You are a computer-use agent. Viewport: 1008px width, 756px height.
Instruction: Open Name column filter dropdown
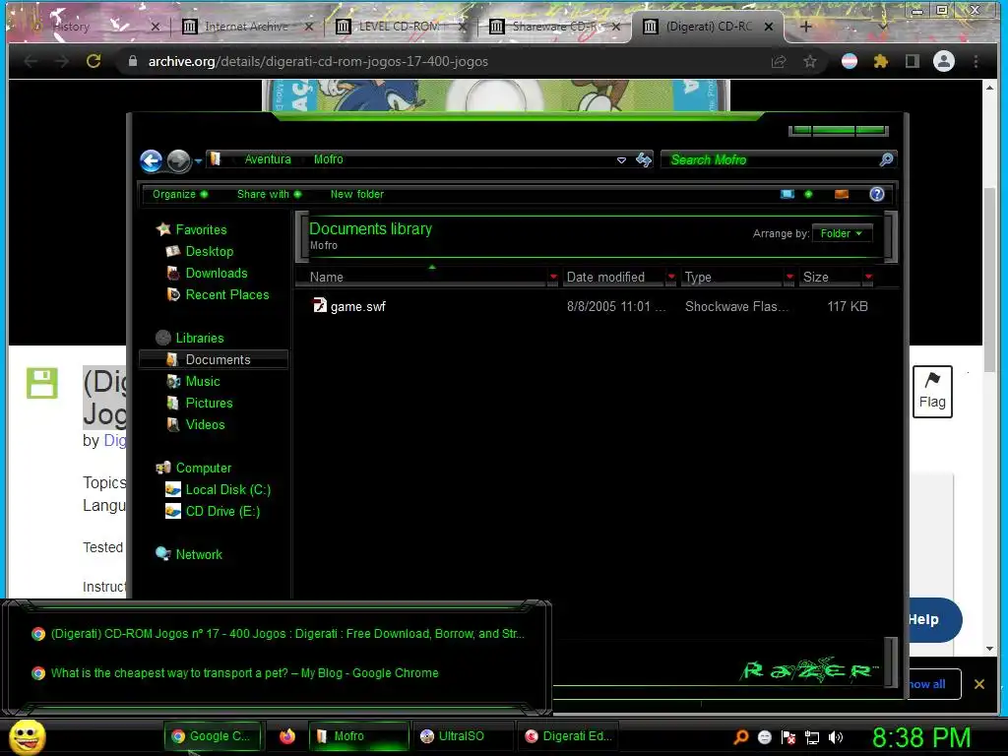tap(553, 277)
